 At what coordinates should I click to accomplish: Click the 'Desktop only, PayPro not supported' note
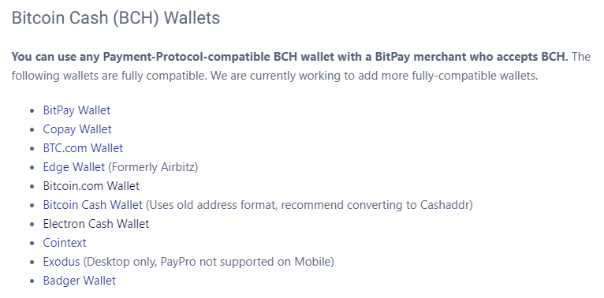click(208, 262)
